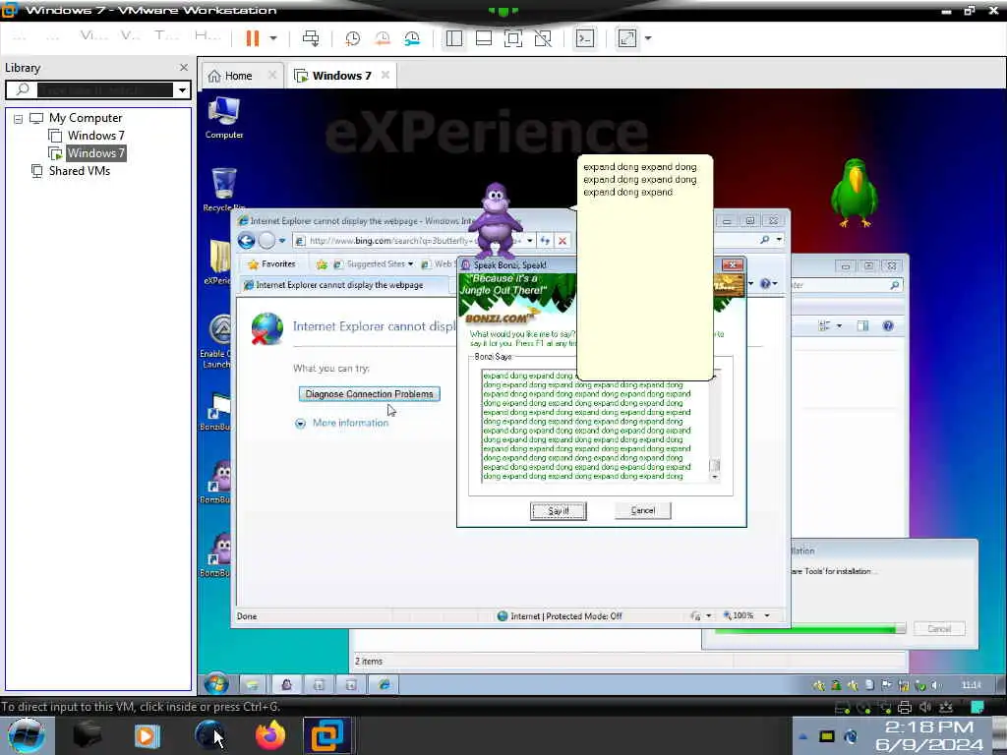Close the Home tab
The width and height of the screenshot is (1007, 755).
[x=272, y=75]
